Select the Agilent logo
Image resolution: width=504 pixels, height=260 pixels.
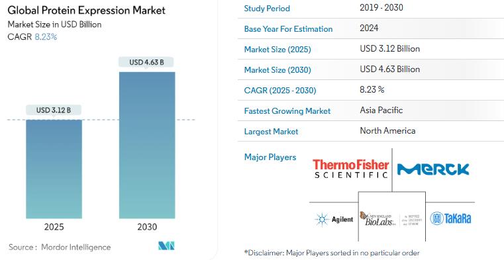pyautogui.click(x=334, y=220)
